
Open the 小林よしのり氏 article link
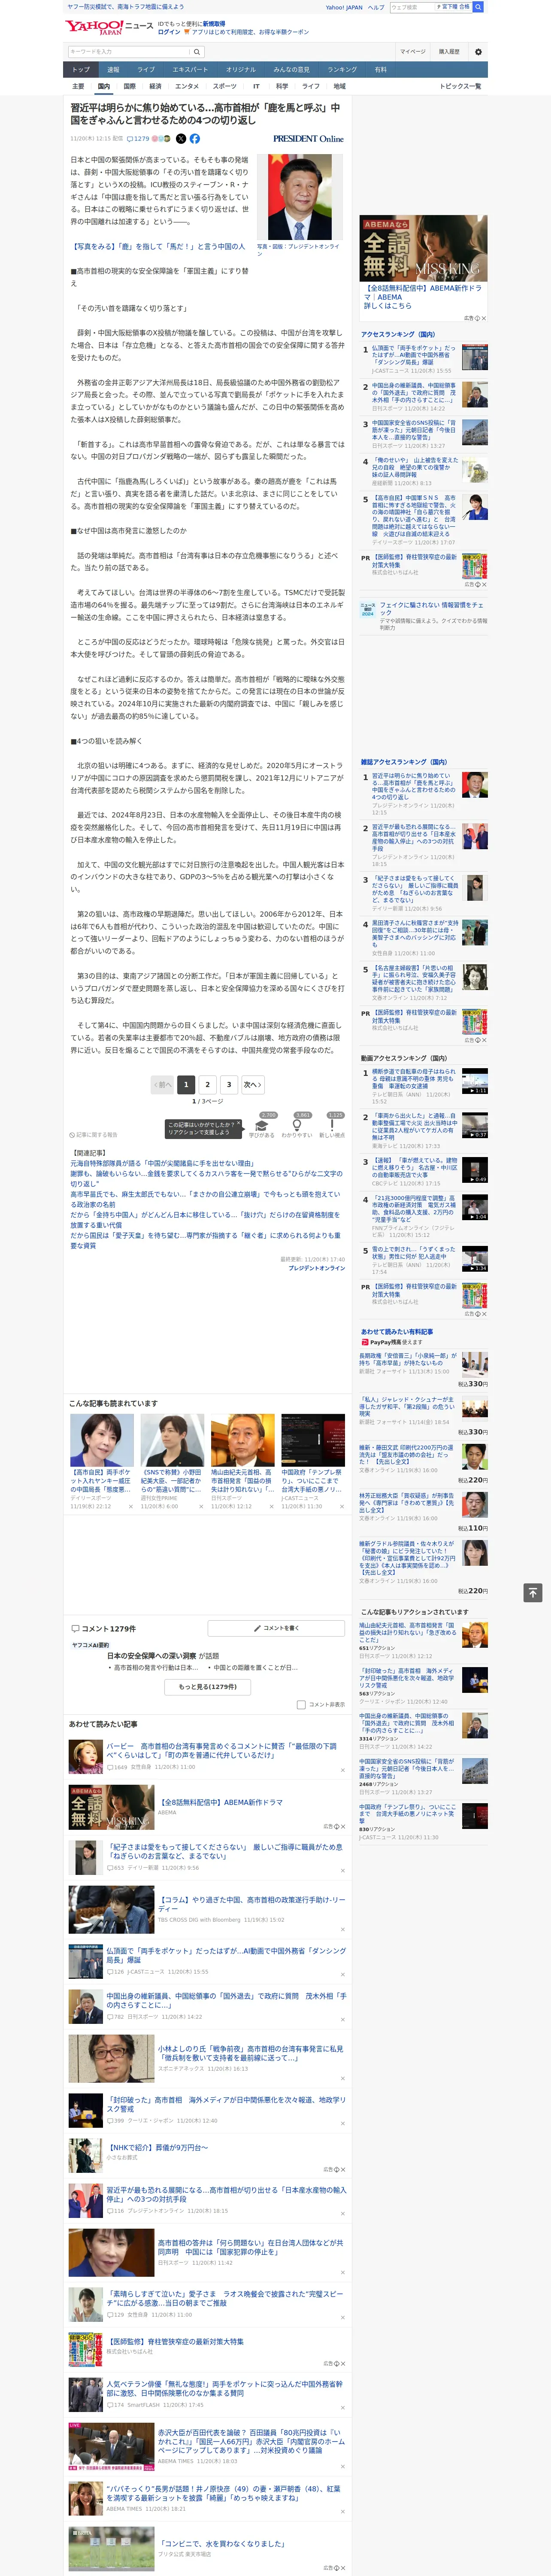pos(251,2053)
